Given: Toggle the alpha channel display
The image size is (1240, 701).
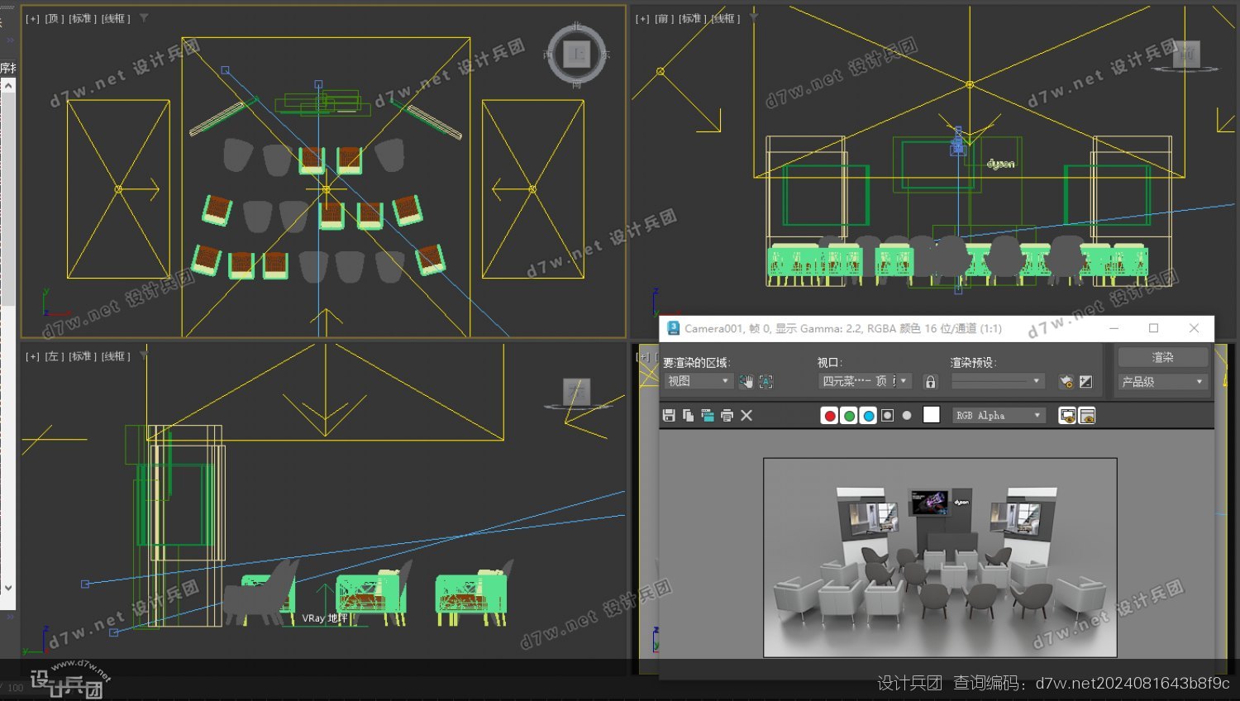Looking at the screenshot, I should pos(888,416).
